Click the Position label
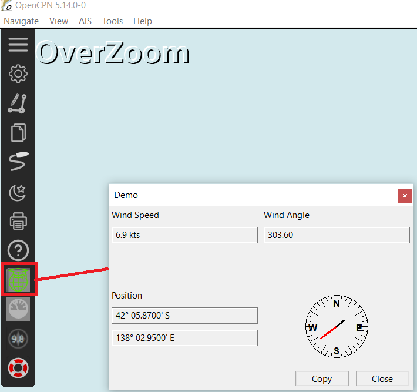Image resolution: width=417 pixels, height=392 pixels. click(127, 296)
